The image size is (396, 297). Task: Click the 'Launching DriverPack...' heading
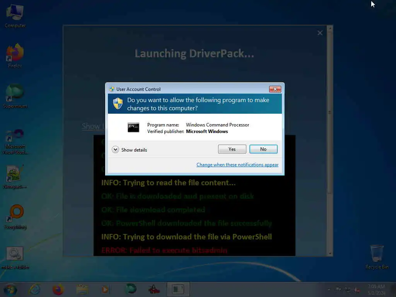point(194,53)
